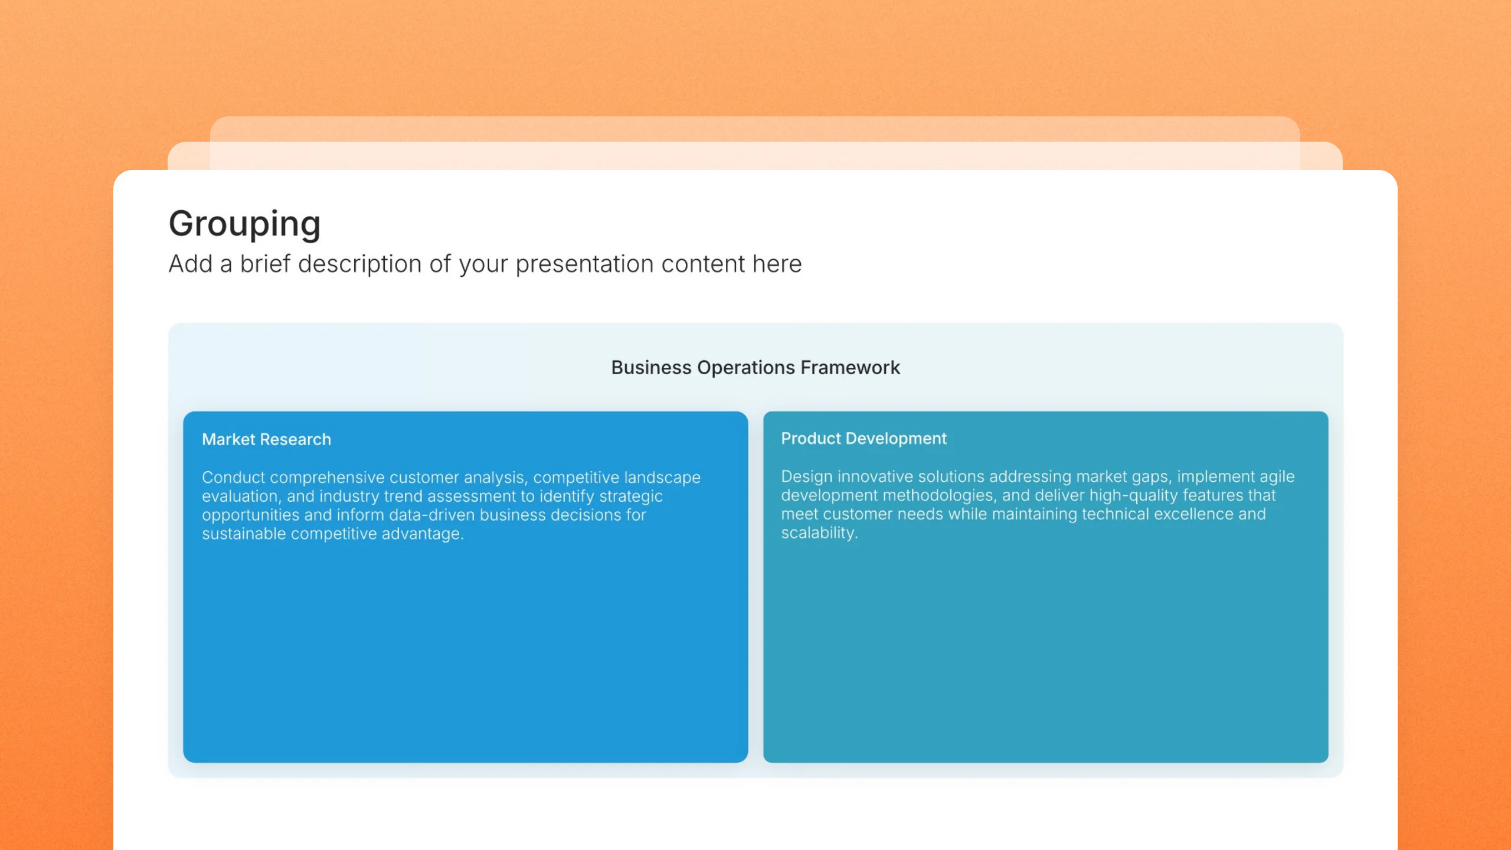The width and height of the screenshot is (1511, 850).
Task: Select the 'Grouping' slide title
Action: pyautogui.click(x=245, y=224)
